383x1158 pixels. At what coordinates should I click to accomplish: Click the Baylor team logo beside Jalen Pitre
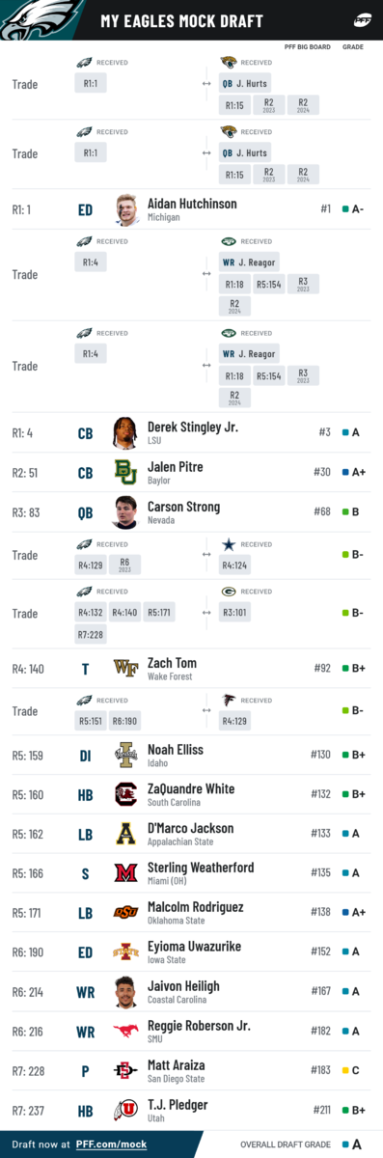pos(124,472)
